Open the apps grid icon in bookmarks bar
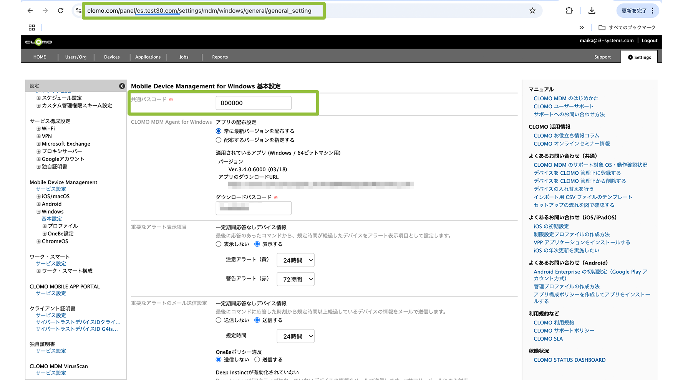The image size is (683, 384). pyautogui.click(x=32, y=27)
